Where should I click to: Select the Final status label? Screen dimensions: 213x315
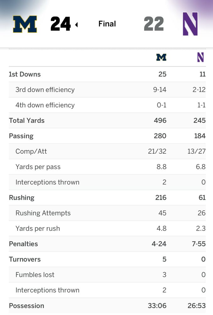[x=107, y=24]
